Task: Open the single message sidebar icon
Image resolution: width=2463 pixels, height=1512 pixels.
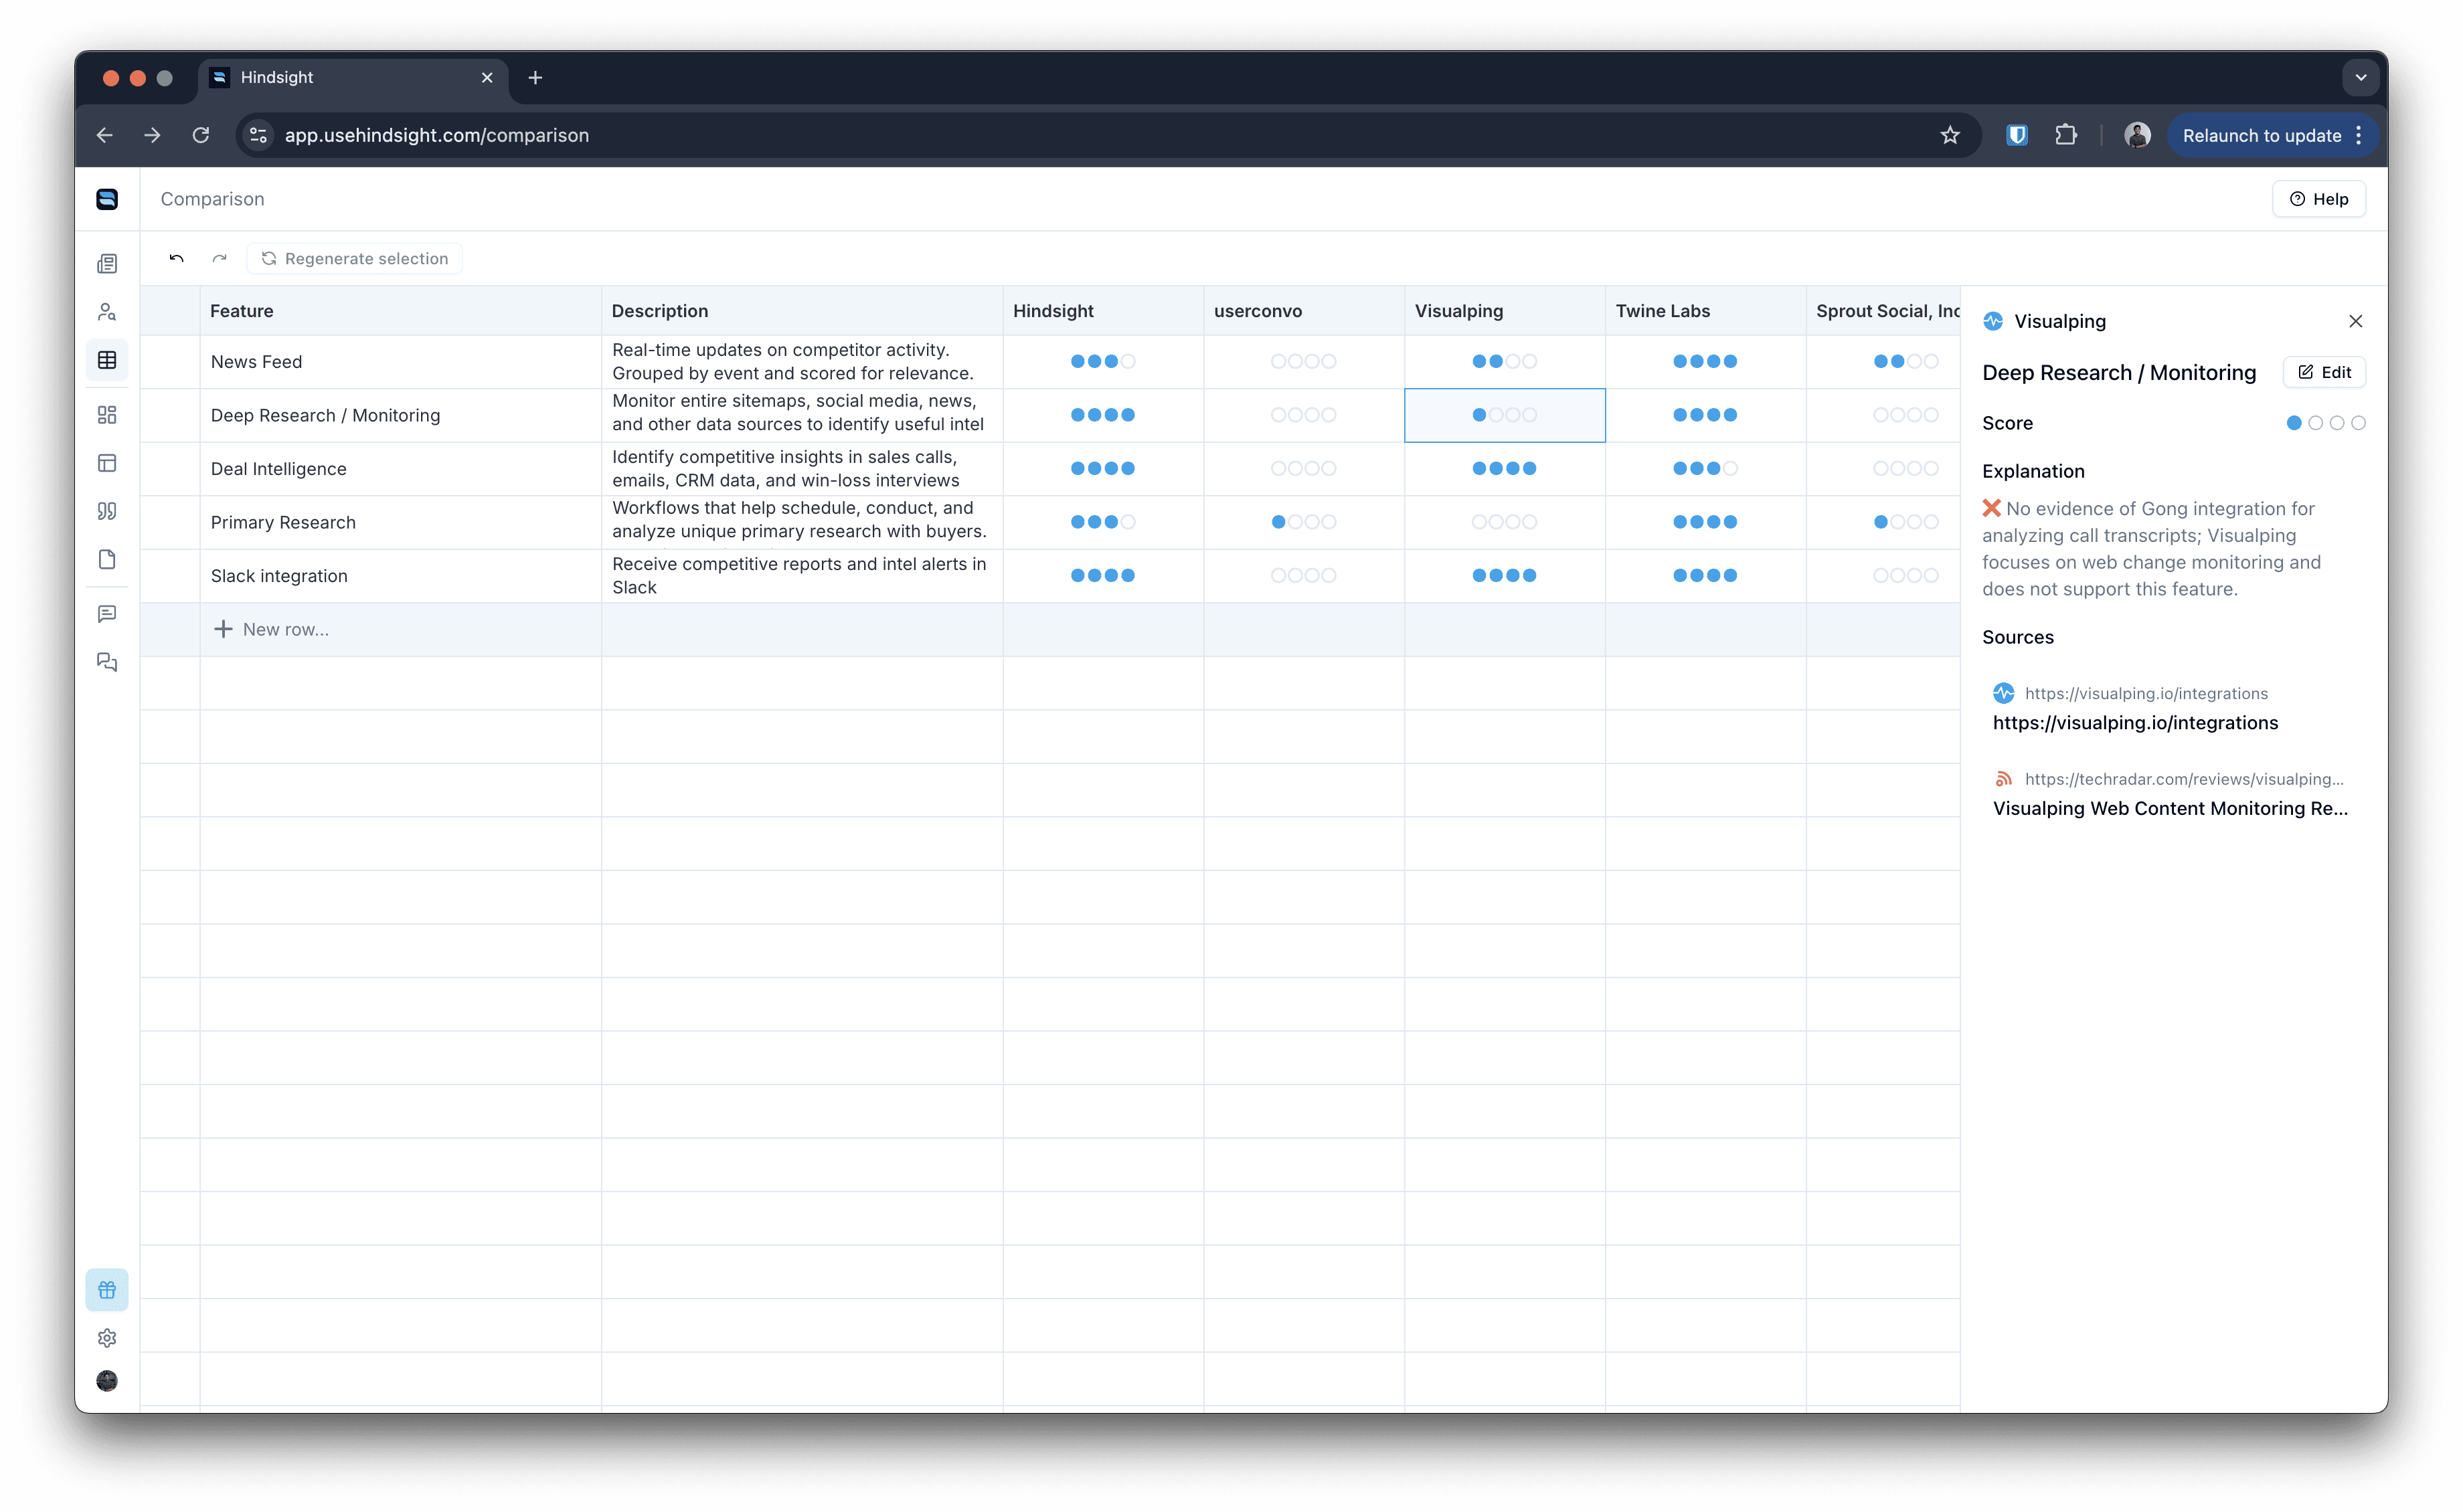Action: pyautogui.click(x=107, y=613)
